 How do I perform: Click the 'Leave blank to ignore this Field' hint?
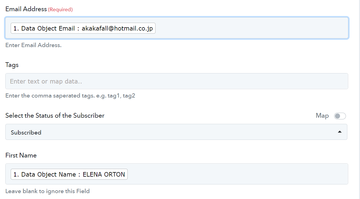tap(48, 191)
